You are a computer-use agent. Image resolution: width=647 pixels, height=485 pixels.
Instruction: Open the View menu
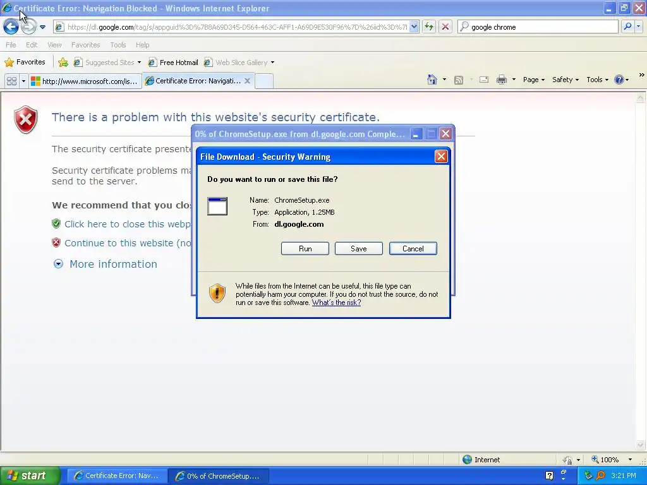pos(54,45)
